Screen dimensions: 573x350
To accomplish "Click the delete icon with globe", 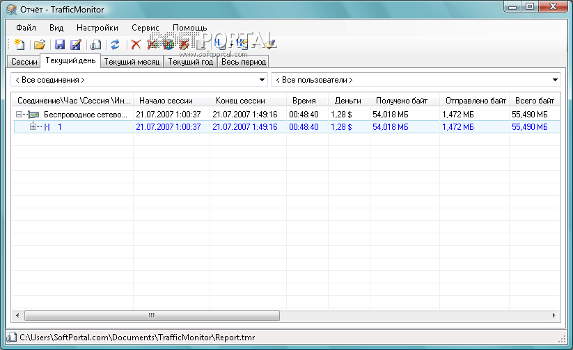I will coord(168,44).
